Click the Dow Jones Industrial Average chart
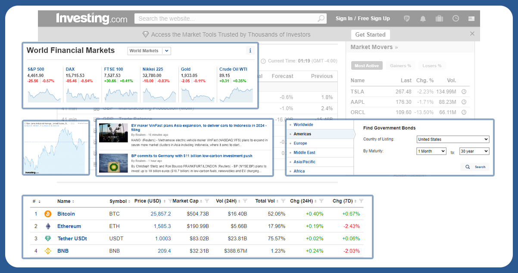The width and height of the screenshot is (518, 273). click(56, 148)
